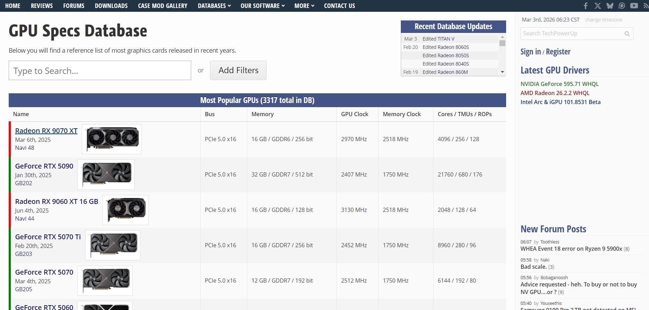The width and height of the screenshot is (649, 310).
Task: Go to the Reviews menu item
Action: coord(42,6)
